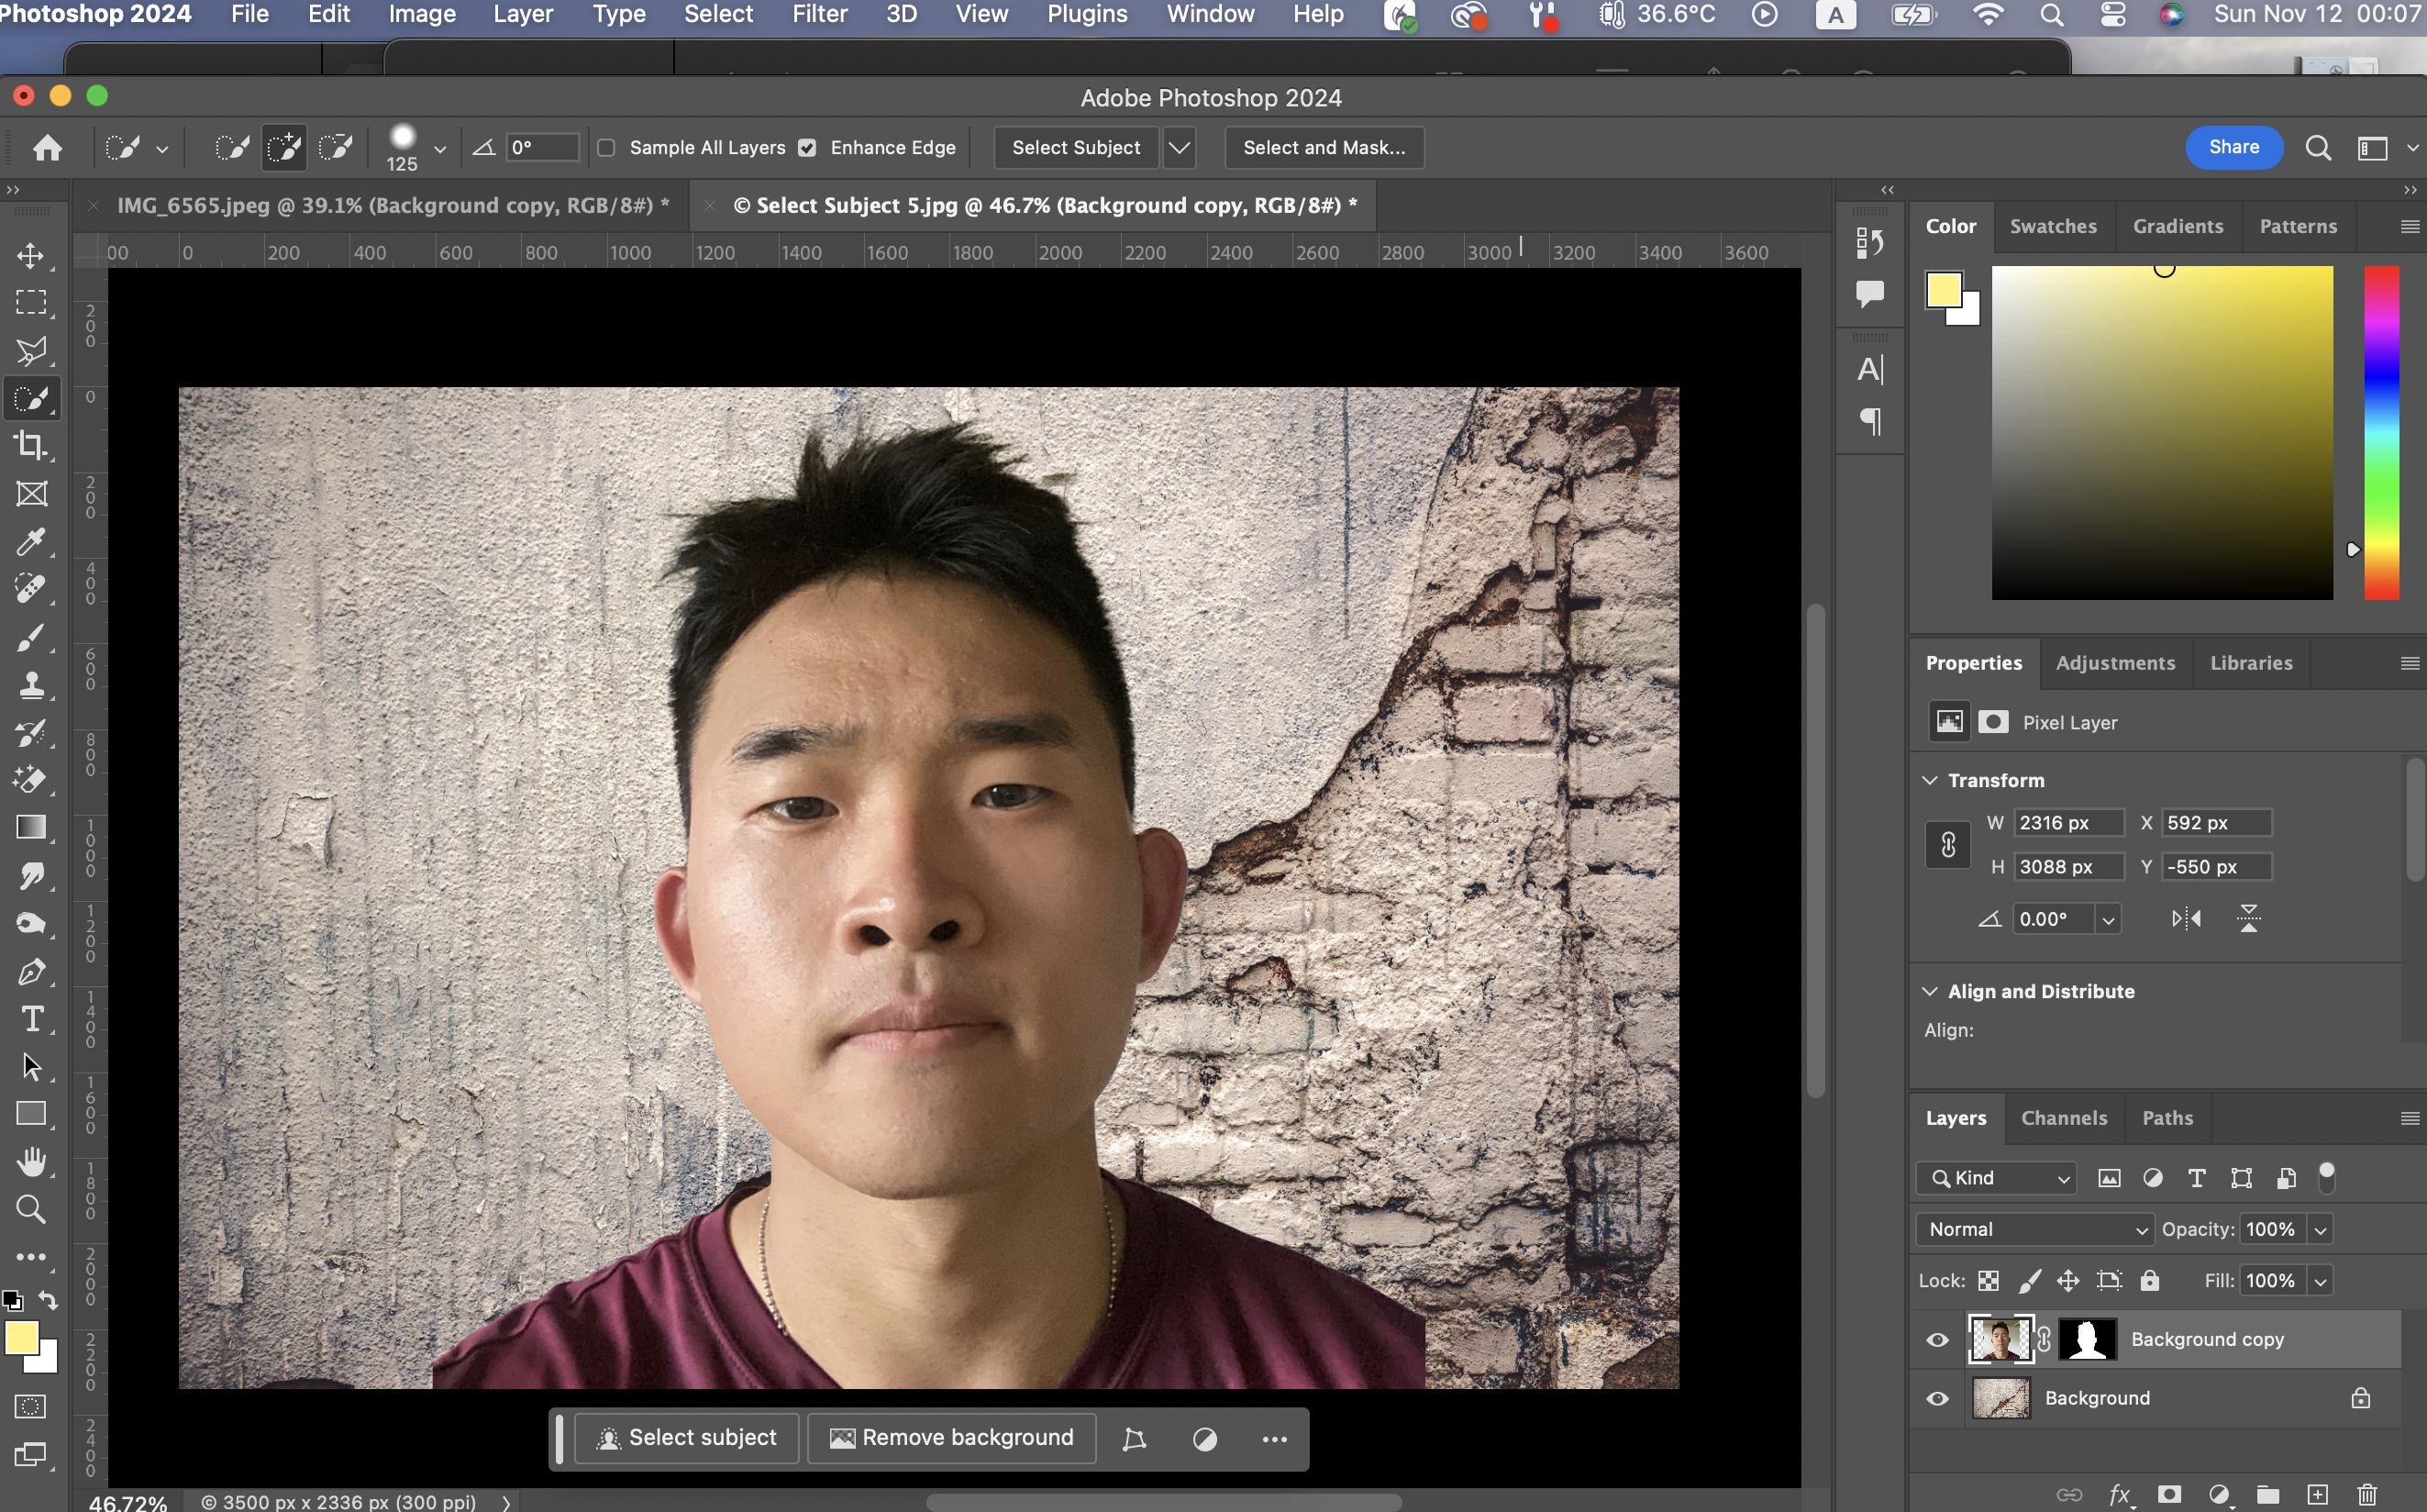
Task: Uncheck the Enhance Edge option
Action: (806, 148)
